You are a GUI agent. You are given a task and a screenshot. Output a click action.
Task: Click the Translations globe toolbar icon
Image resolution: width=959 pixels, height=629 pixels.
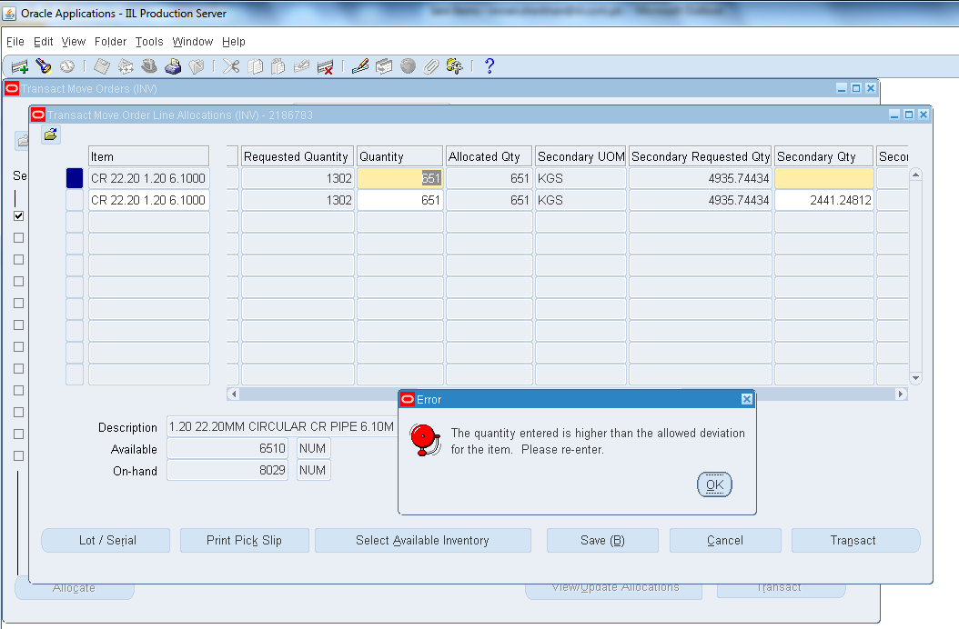tap(407, 65)
